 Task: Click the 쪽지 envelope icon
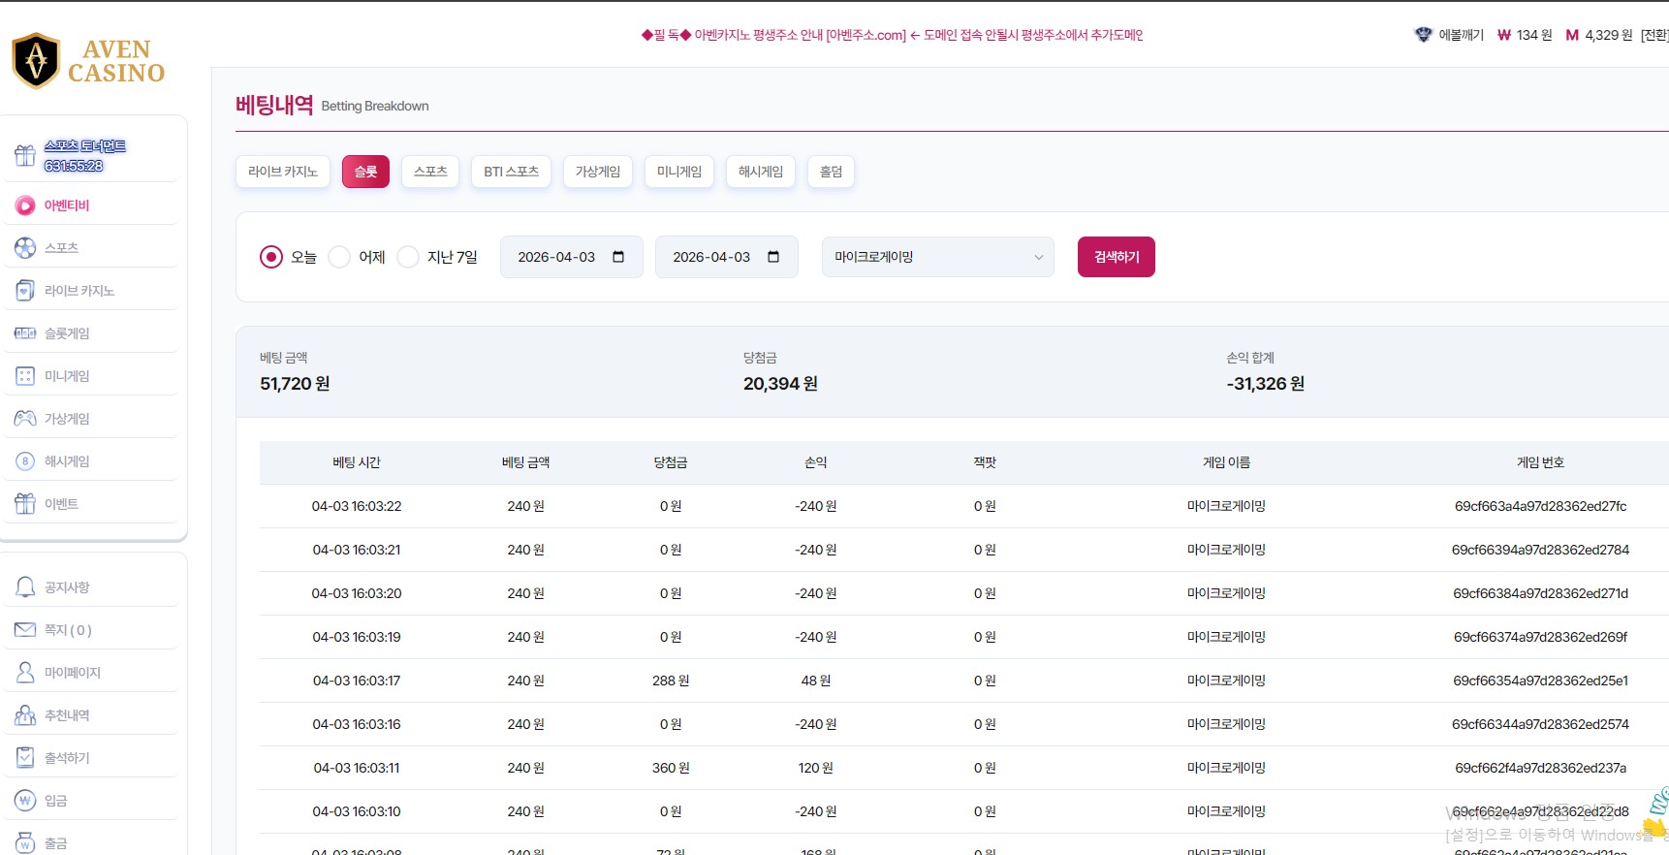(x=25, y=630)
